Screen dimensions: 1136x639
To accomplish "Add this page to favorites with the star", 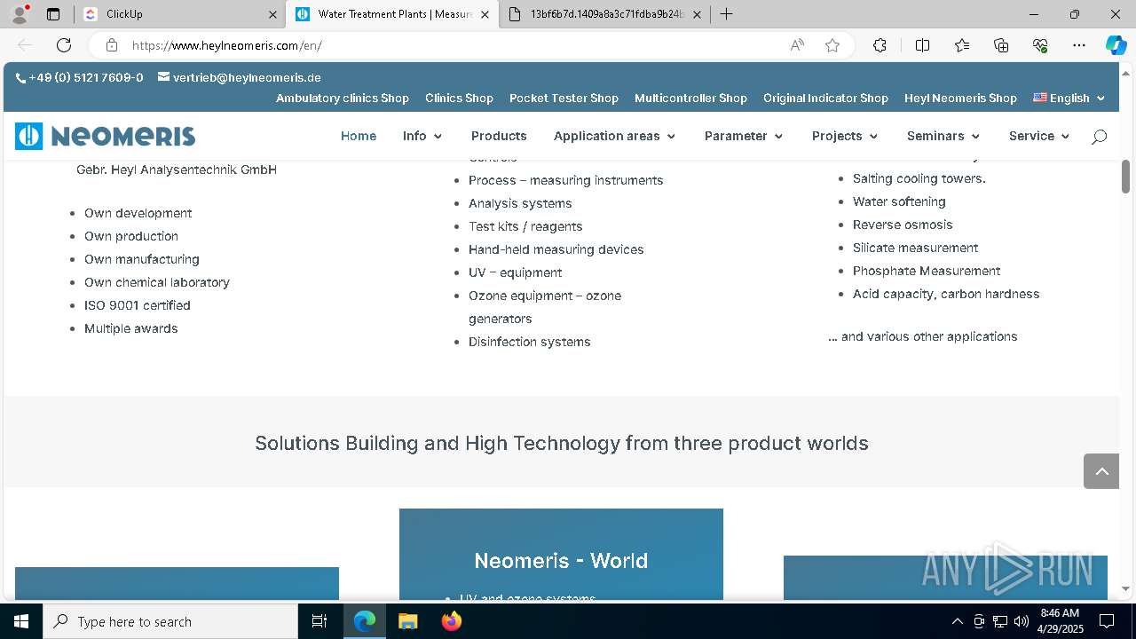I will point(832,45).
